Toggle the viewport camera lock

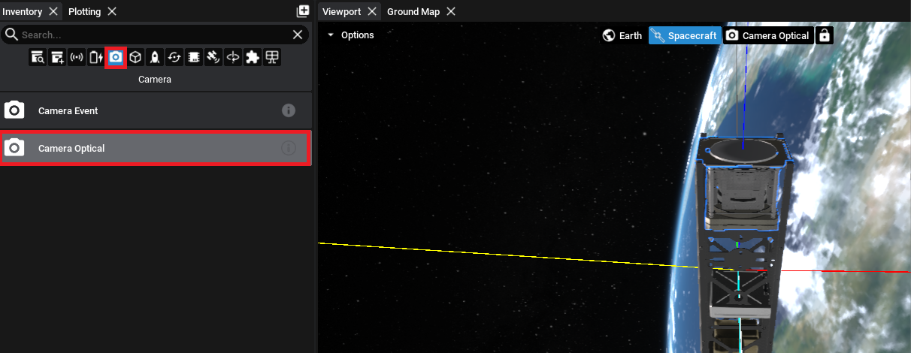pyautogui.click(x=825, y=35)
